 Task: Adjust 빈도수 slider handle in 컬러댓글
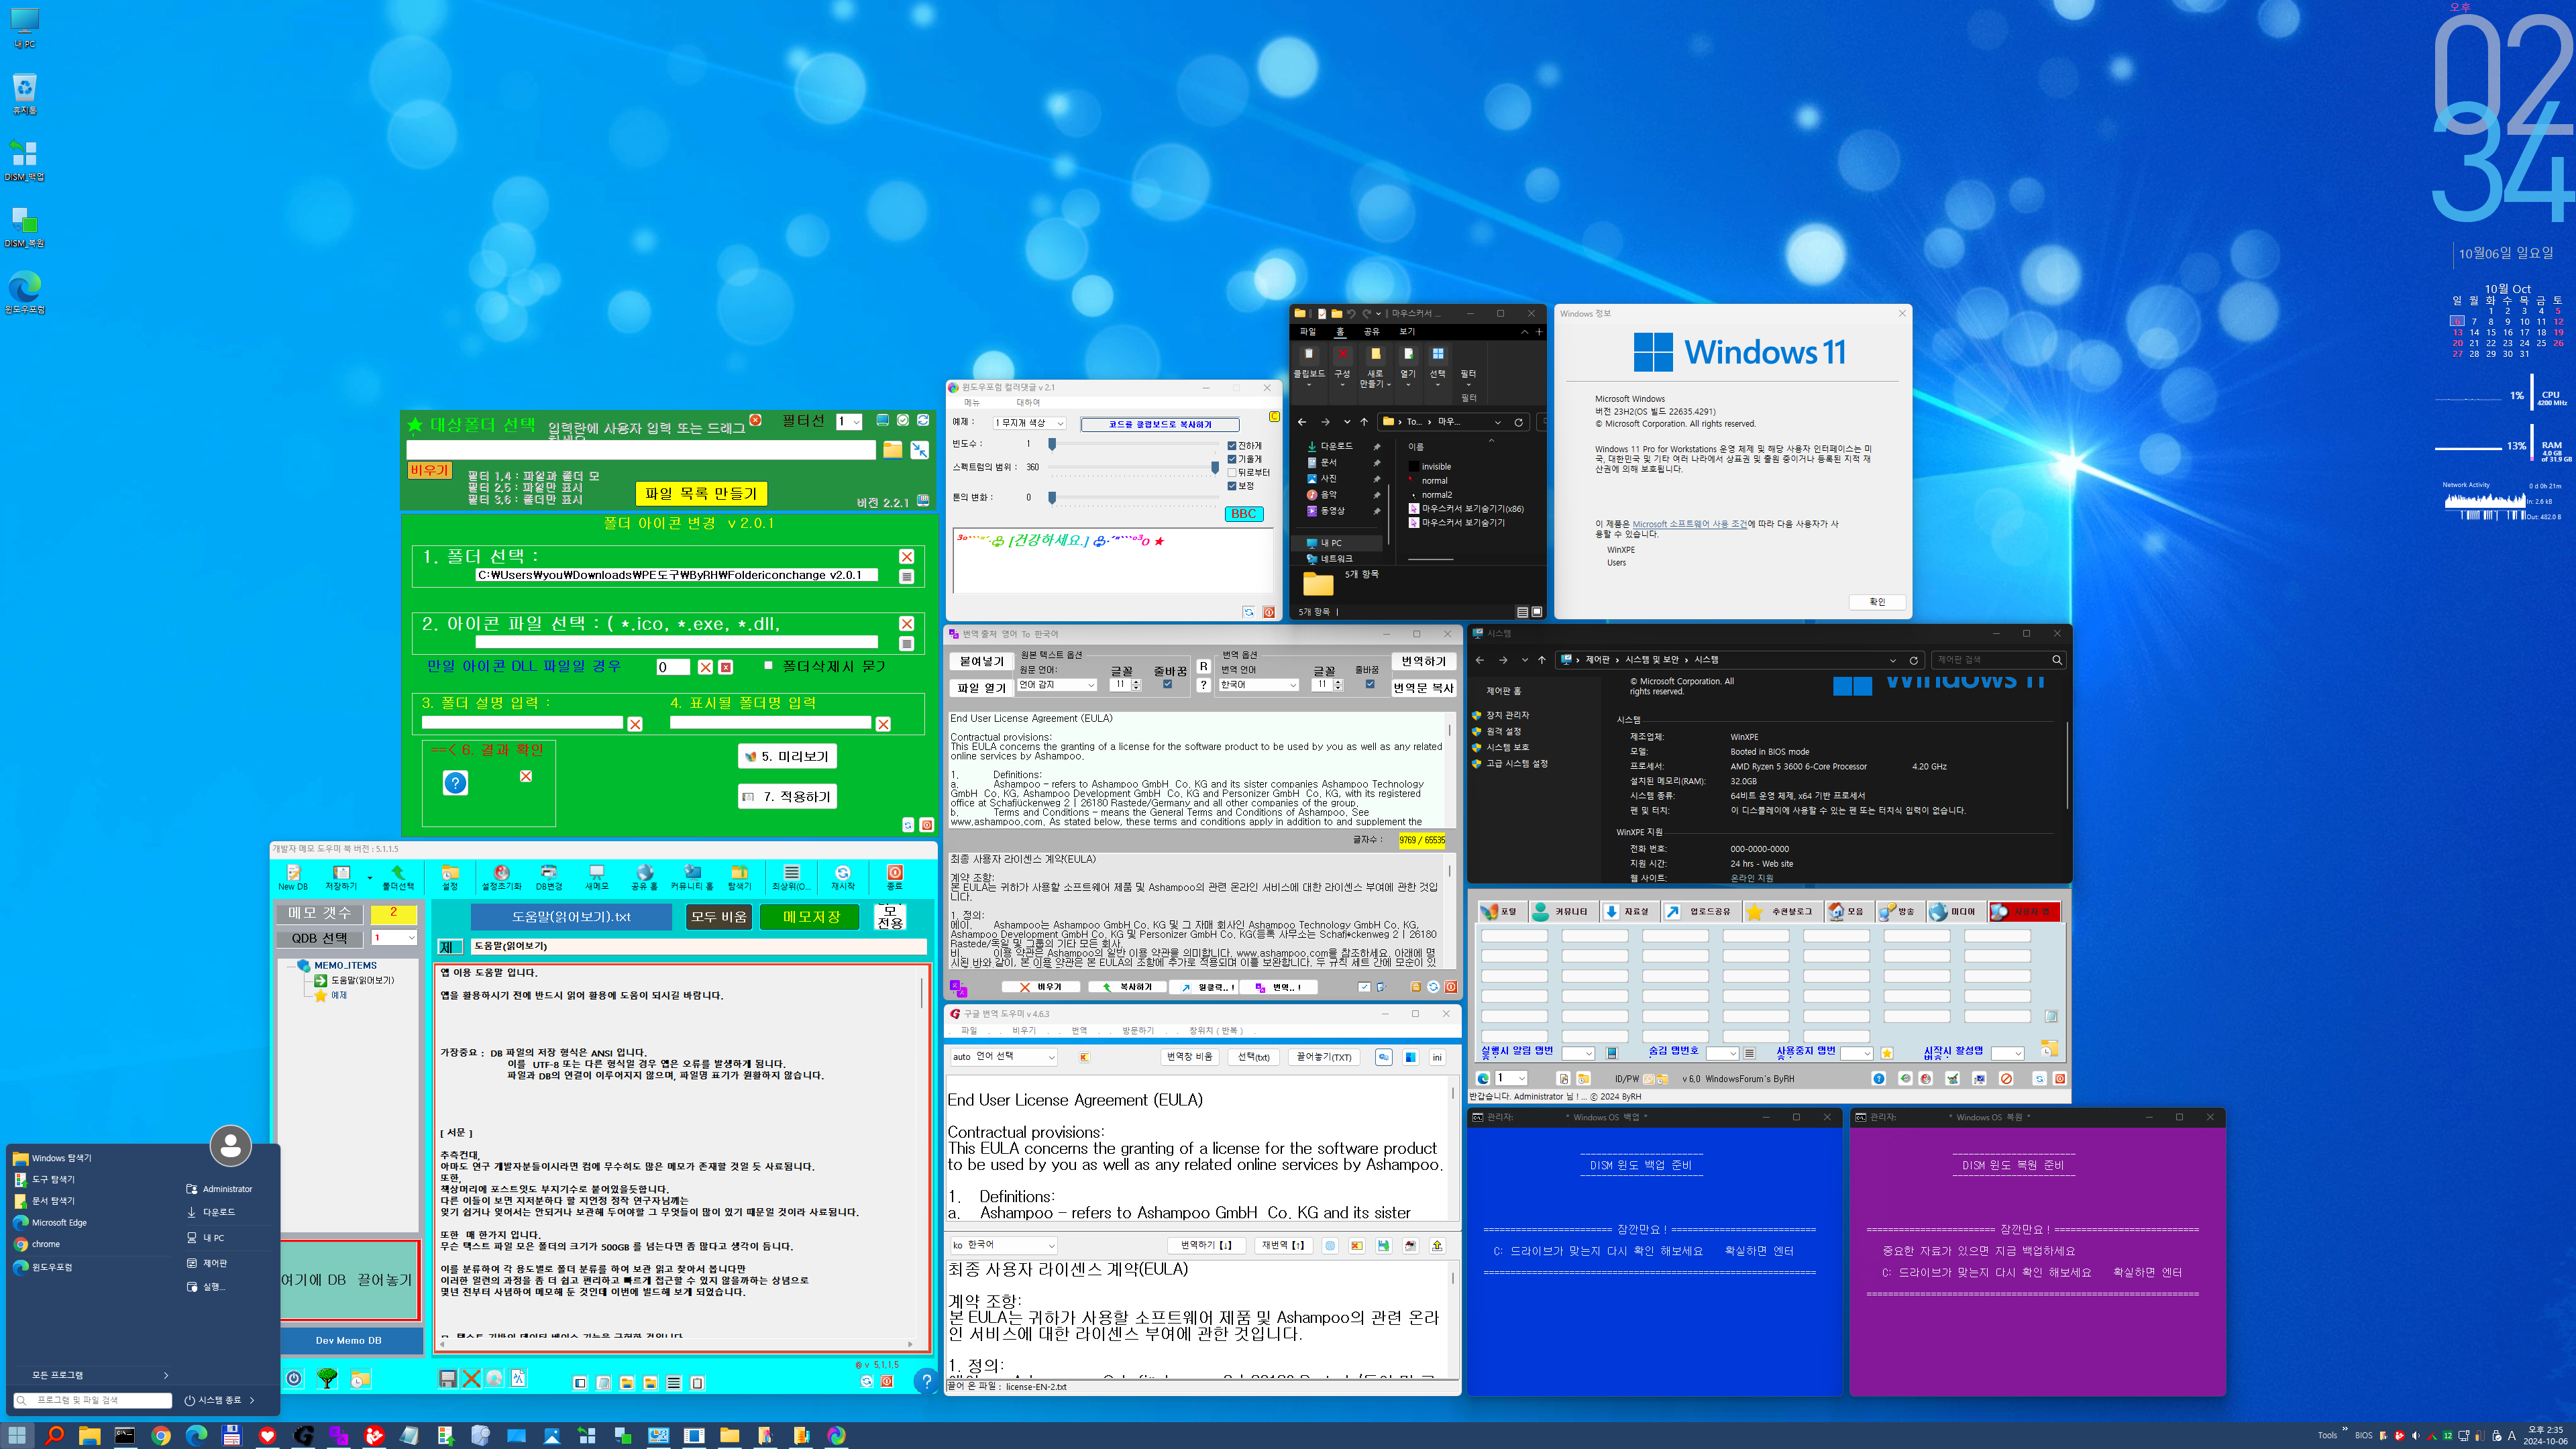coord(1052,444)
